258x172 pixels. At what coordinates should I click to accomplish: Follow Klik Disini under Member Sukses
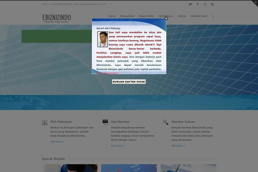click(178, 146)
